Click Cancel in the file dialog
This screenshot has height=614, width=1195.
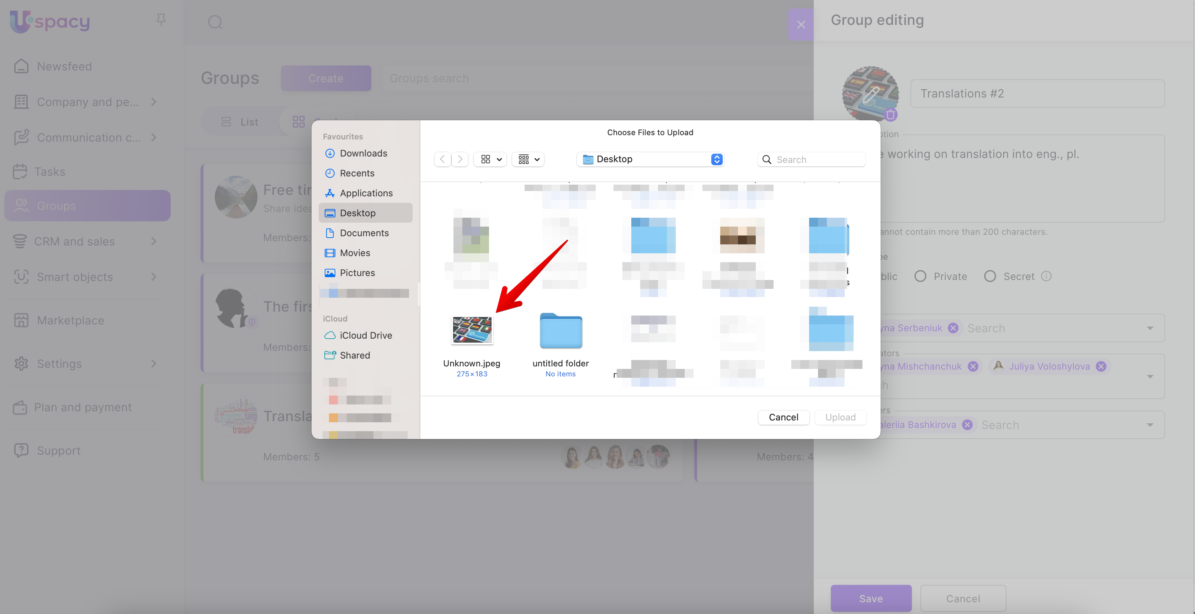pos(783,417)
